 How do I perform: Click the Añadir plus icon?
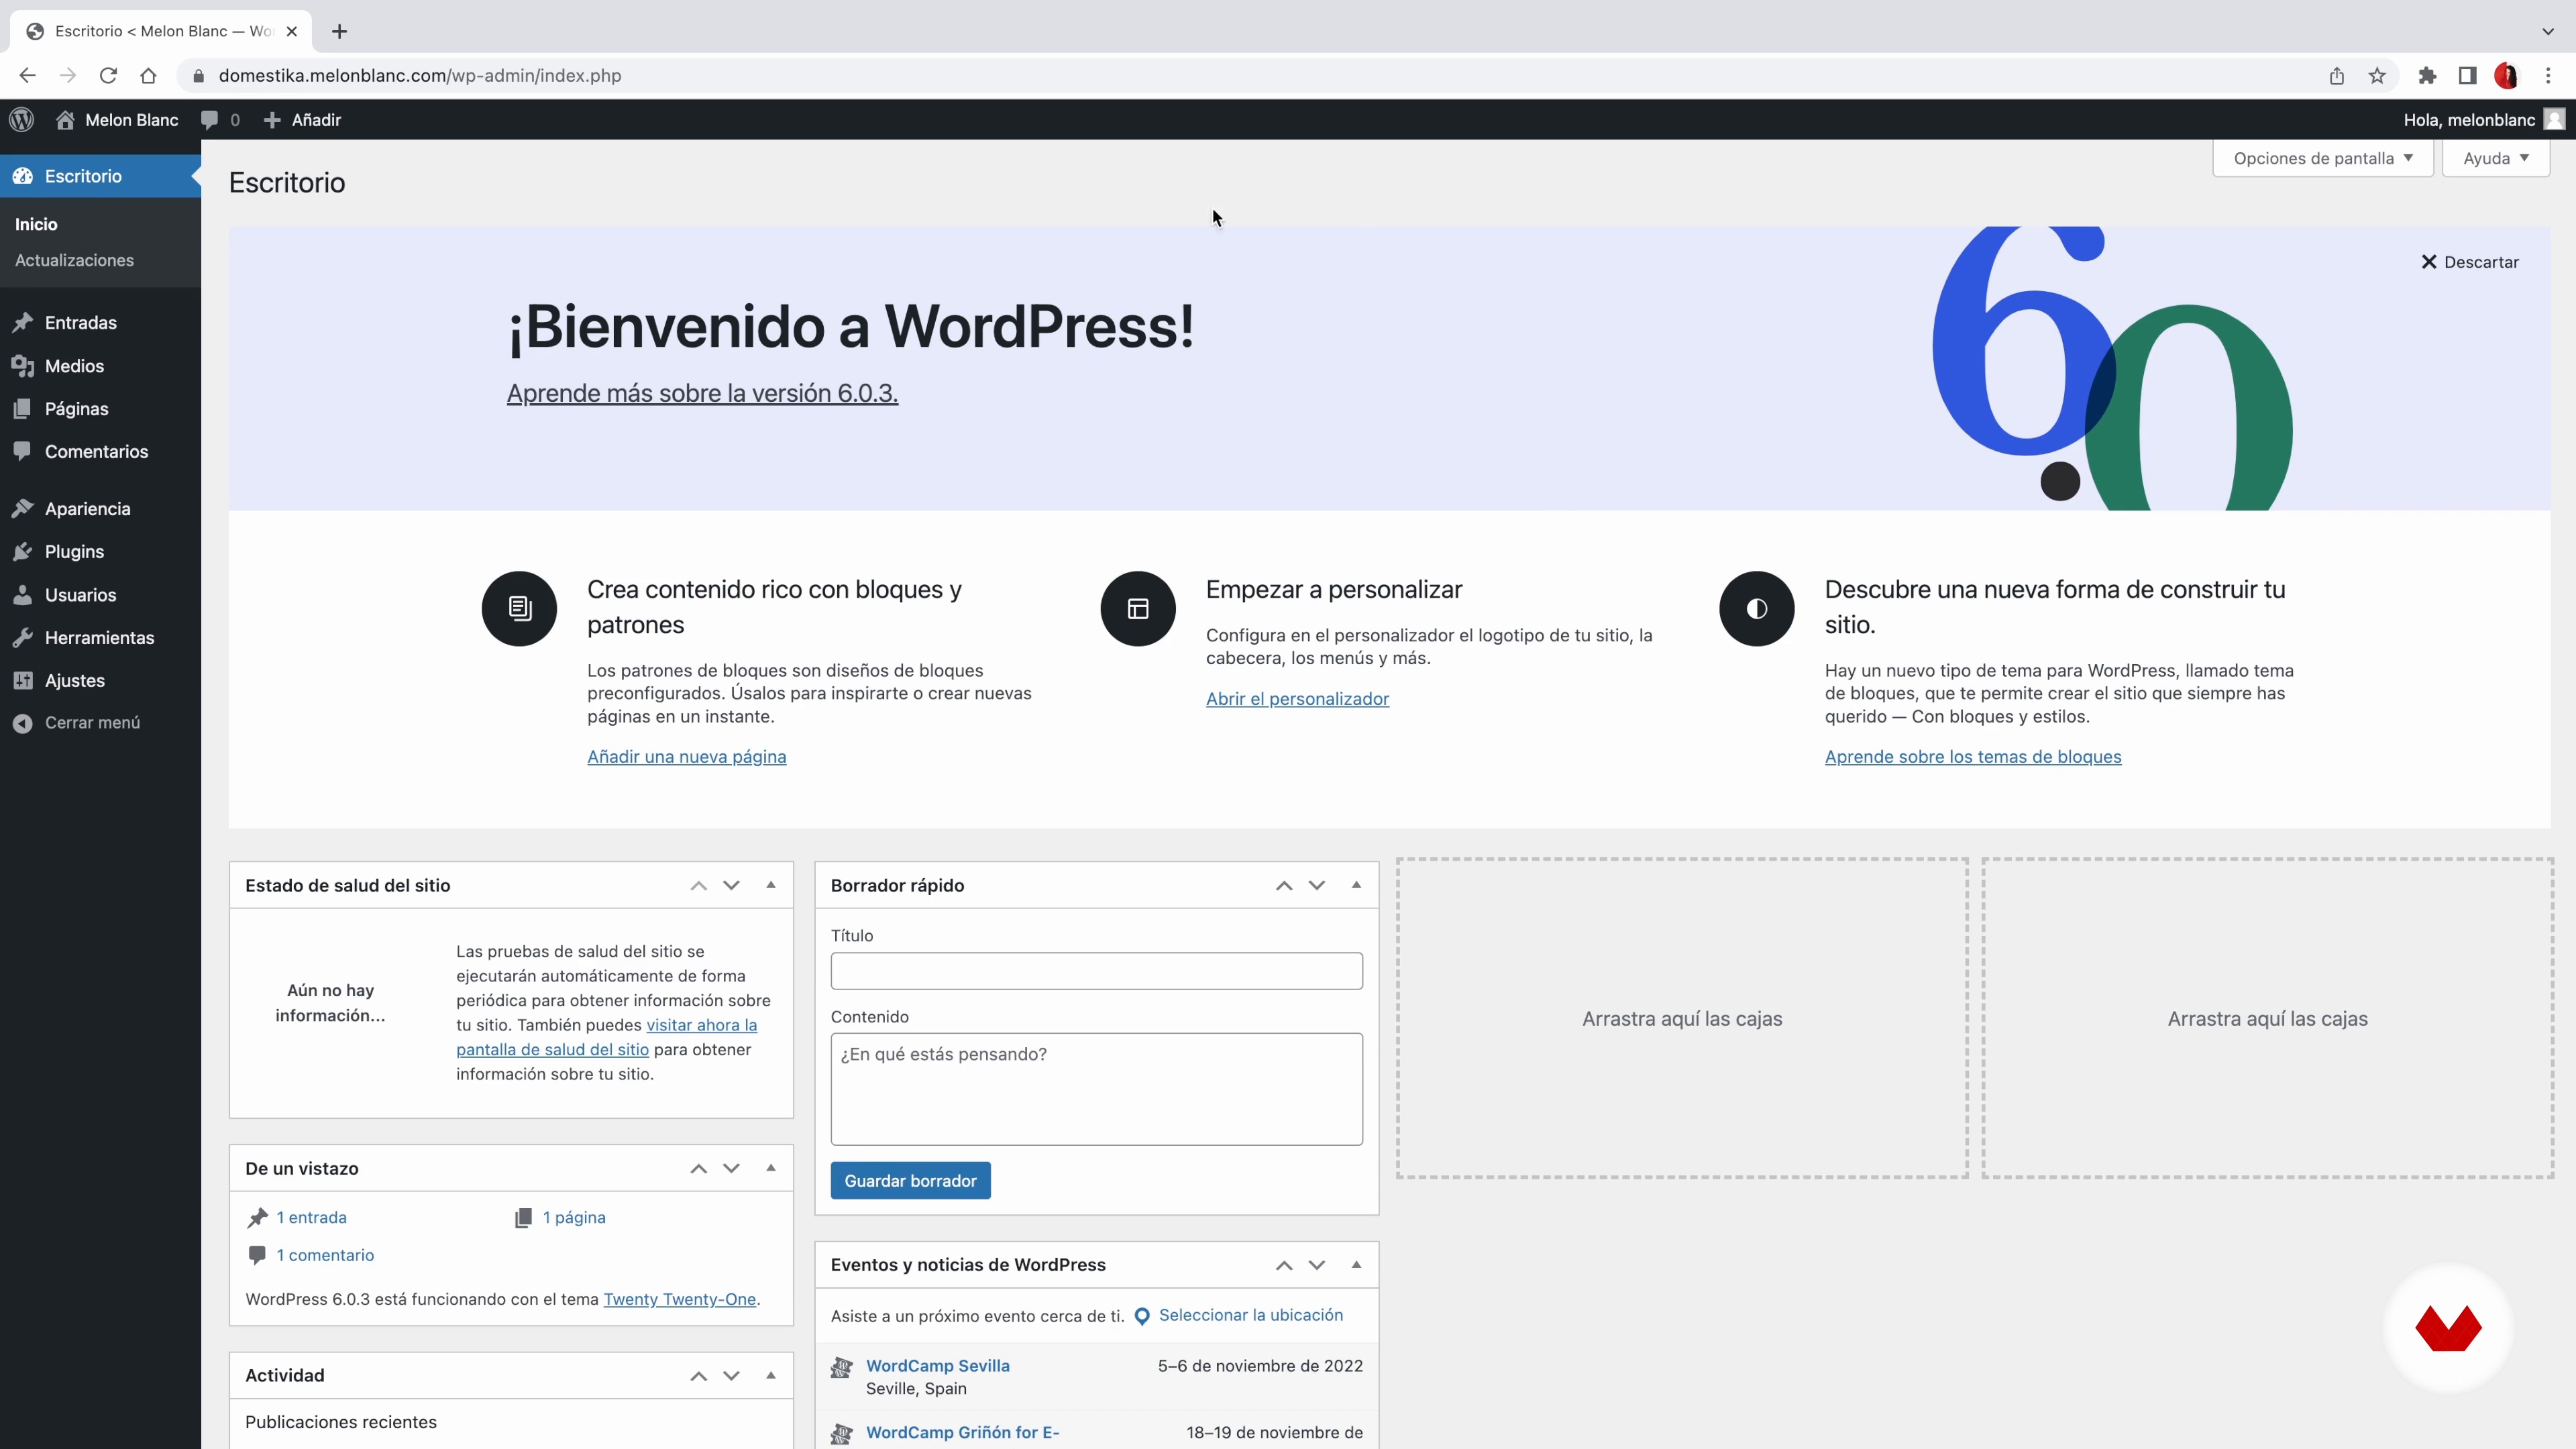(x=272, y=120)
